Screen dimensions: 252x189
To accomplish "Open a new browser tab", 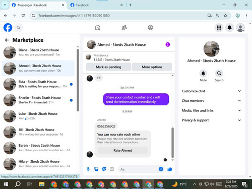I will (x=130, y=5).
